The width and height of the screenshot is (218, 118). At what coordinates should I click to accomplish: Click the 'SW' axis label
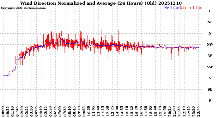click(210, 67)
